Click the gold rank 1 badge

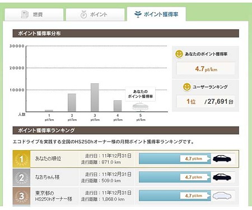click(x=21, y=159)
